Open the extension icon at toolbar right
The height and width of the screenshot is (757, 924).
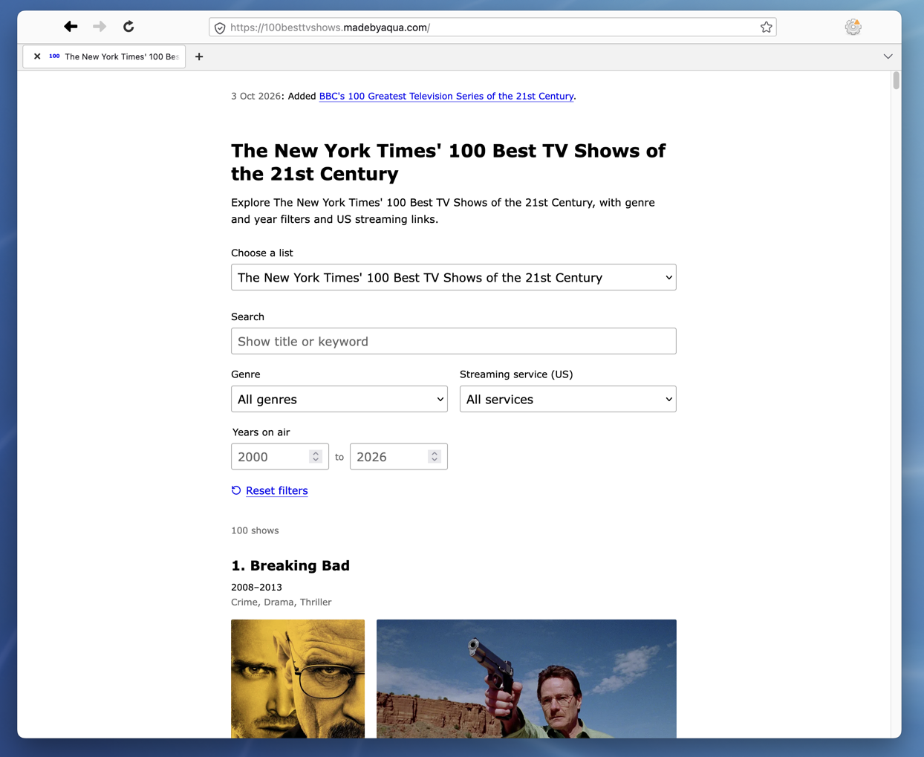click(853, 27)
